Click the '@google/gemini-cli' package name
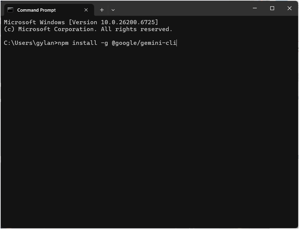 [x=144, y=43]
